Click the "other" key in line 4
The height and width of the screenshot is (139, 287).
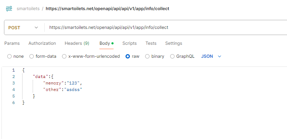coord(52,90)
